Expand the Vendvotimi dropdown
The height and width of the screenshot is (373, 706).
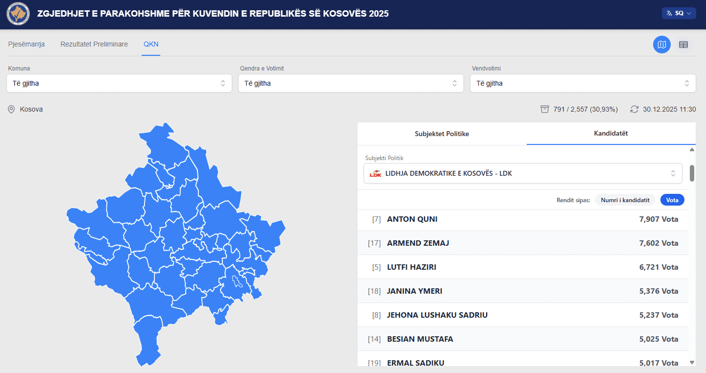tap(583, 83)
